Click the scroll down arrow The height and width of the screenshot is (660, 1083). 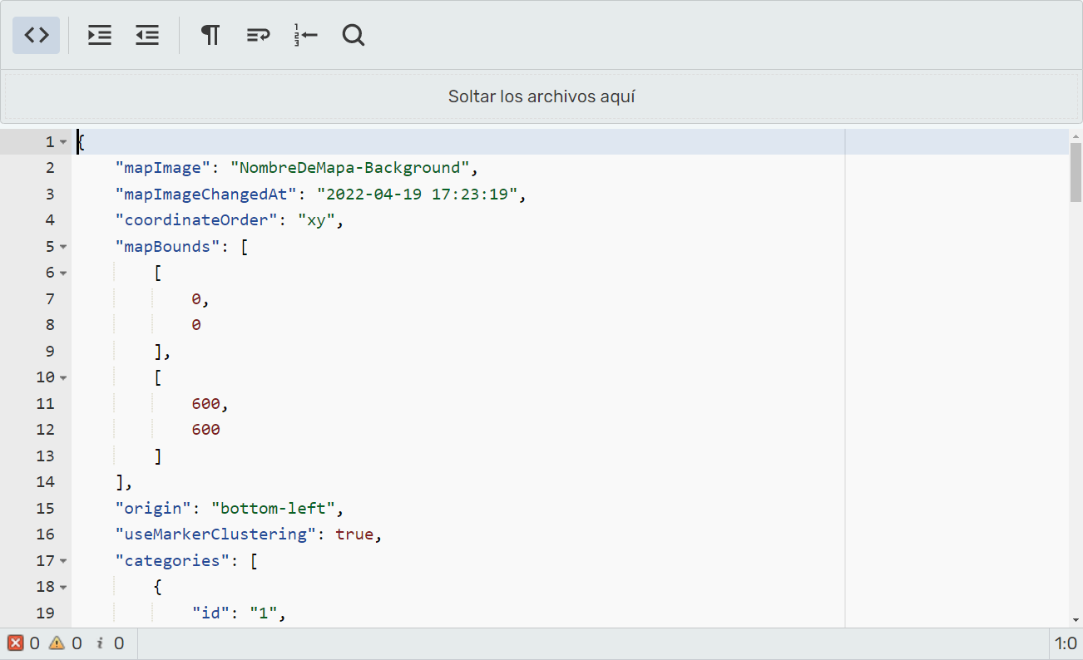click(x=1076, y=620)
